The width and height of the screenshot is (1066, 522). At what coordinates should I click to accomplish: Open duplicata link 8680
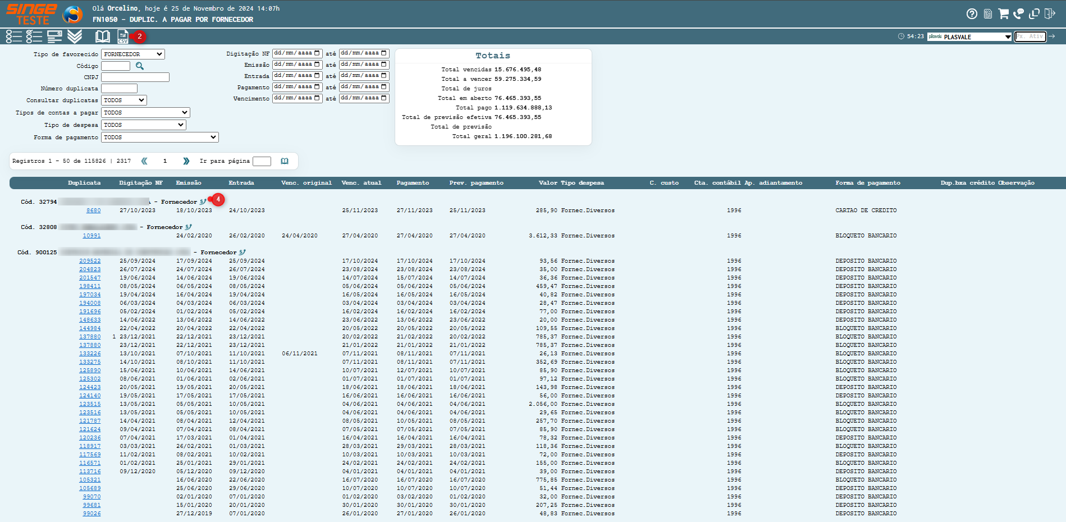coord(93,210)
